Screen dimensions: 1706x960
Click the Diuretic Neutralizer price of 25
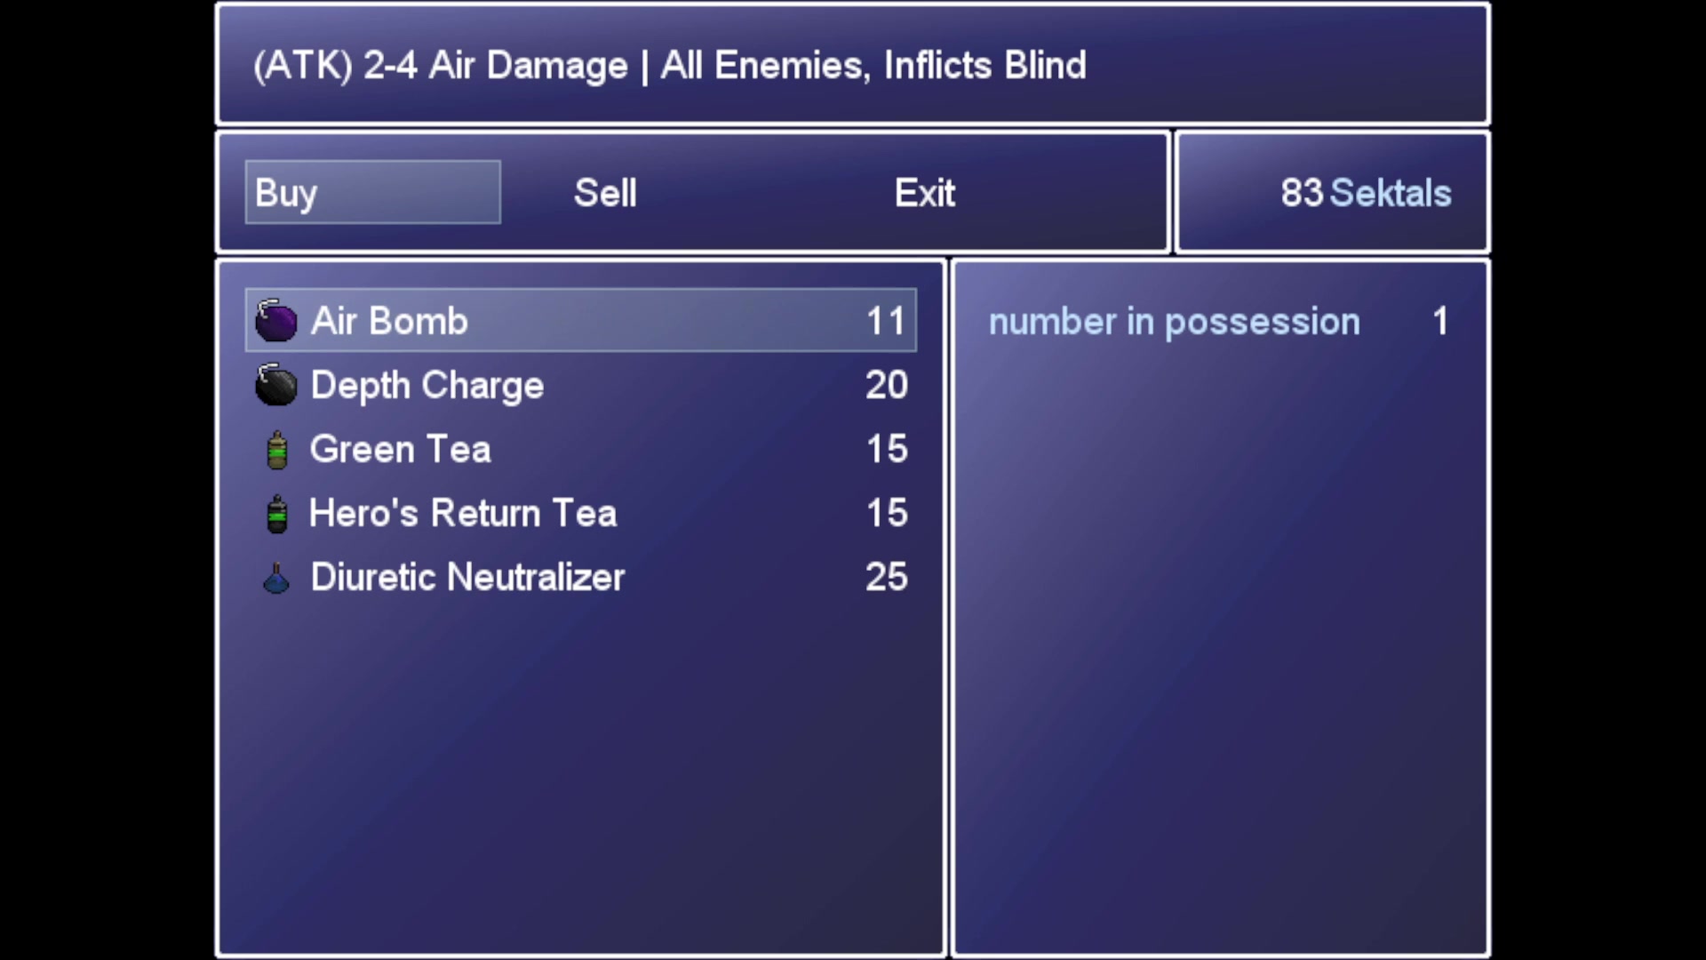(x=886, y=577)
